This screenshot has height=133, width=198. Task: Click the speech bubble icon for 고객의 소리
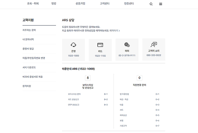154,45
